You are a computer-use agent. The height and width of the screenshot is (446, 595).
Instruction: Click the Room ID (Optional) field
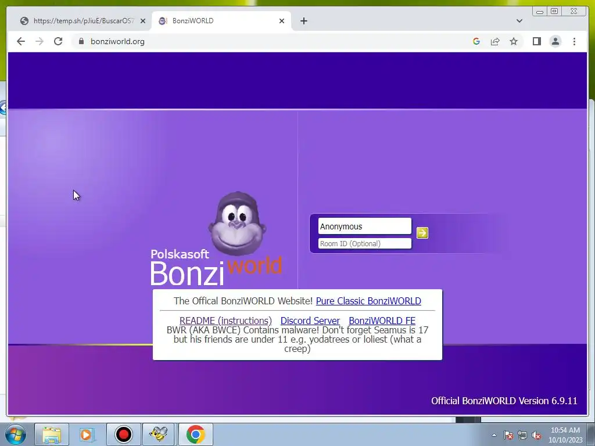(x=365, y=243)
